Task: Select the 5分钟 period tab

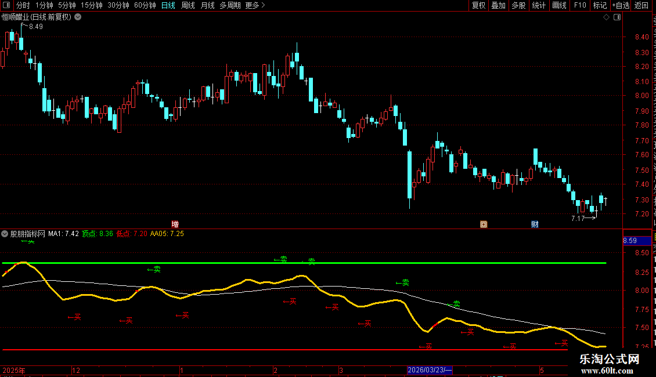Action: click(67, 5)
